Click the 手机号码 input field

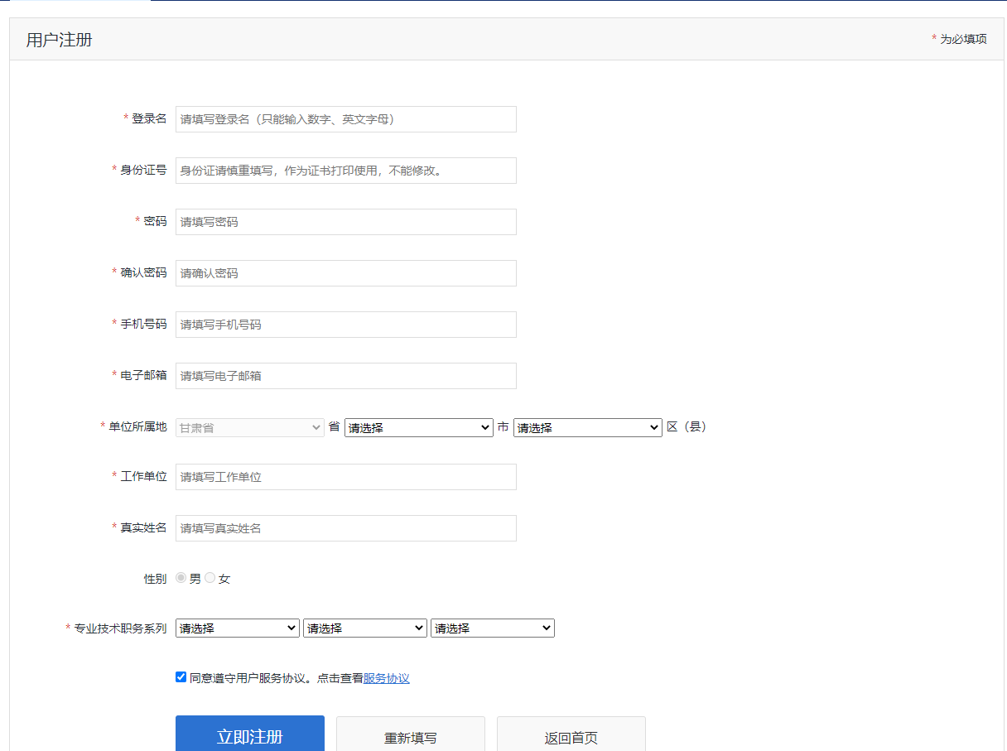345,325
